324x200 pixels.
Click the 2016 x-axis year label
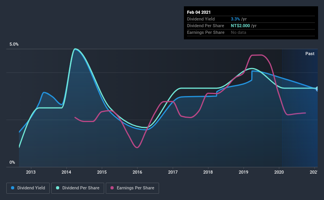pos(137,172)
